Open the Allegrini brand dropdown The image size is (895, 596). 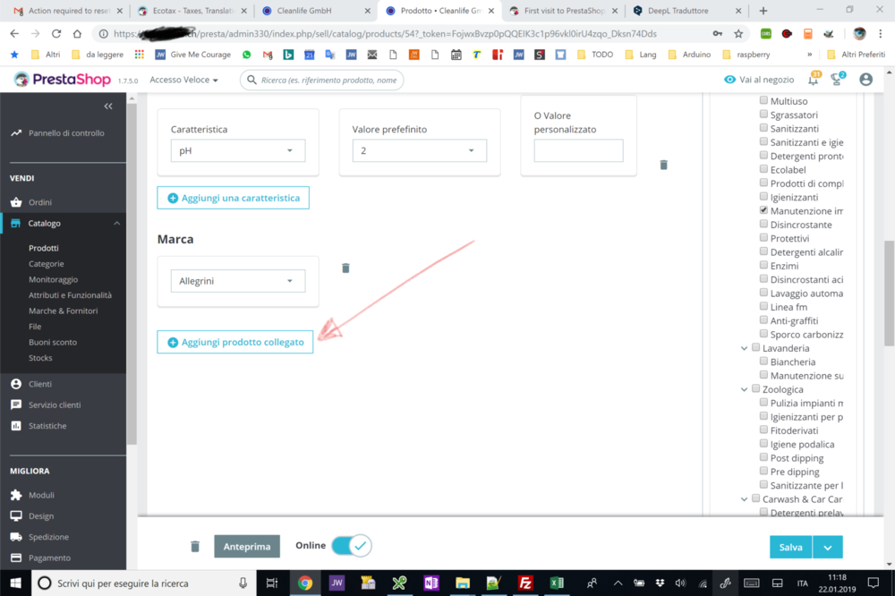tap(237, 280)
